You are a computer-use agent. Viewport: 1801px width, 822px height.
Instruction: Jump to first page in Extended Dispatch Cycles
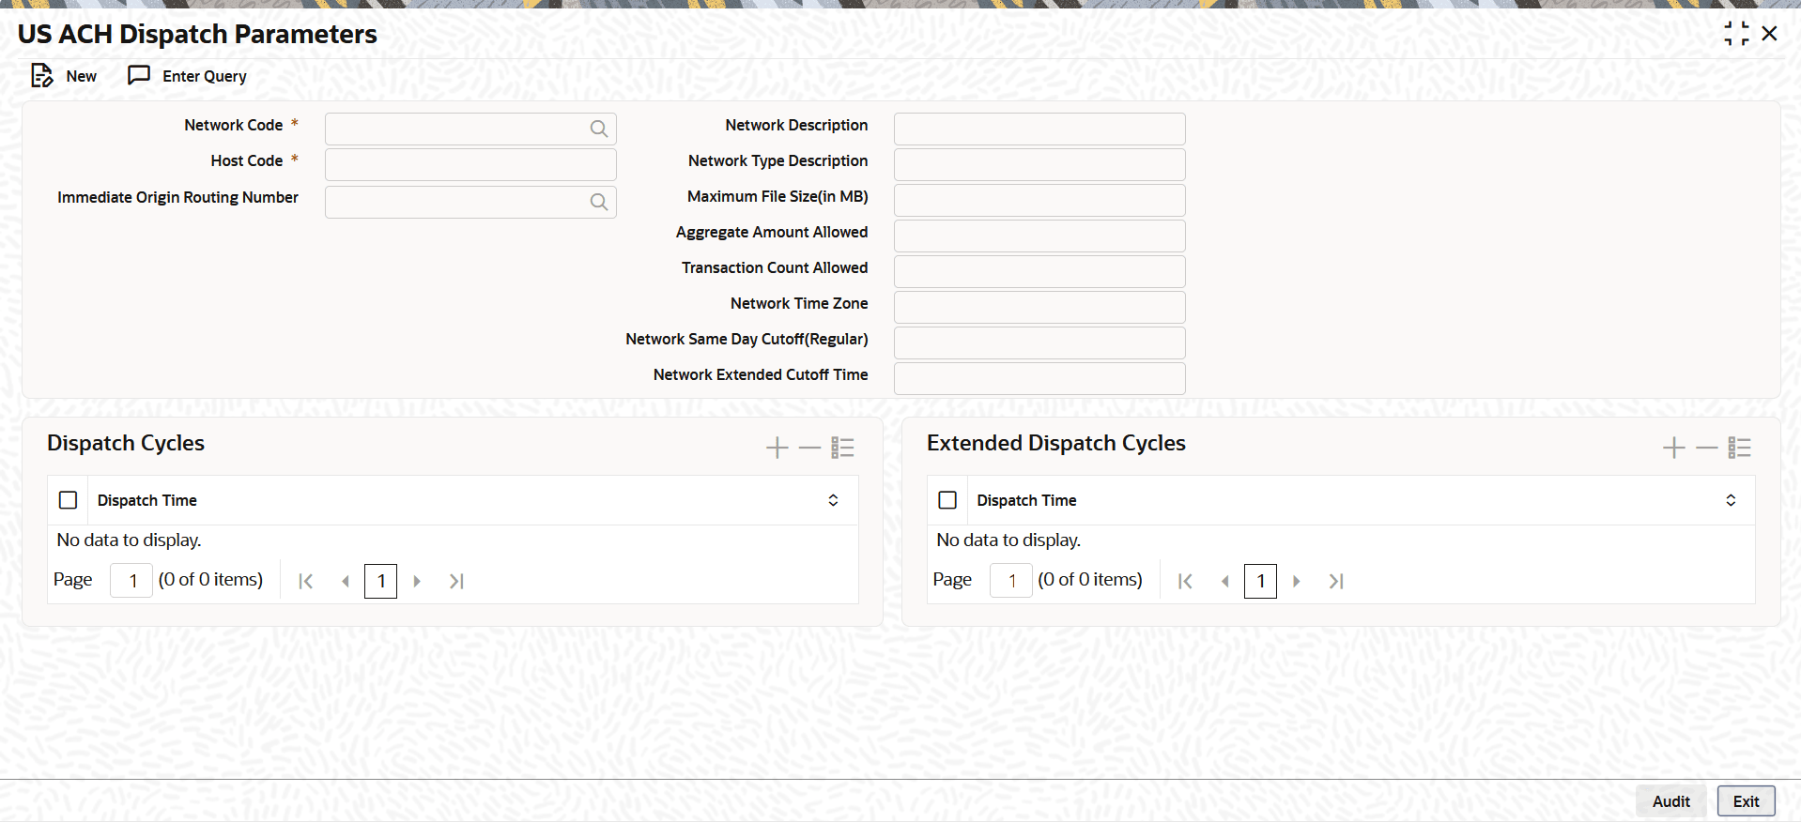(x=1185, y=581)
